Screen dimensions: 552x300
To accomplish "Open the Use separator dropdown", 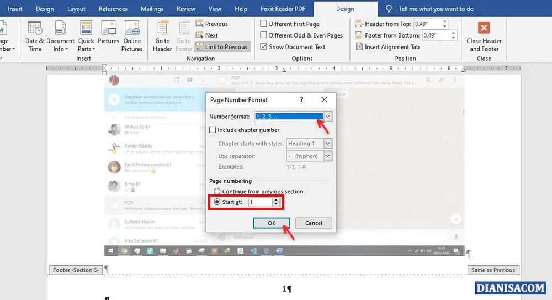I will [x=328, y=156].
